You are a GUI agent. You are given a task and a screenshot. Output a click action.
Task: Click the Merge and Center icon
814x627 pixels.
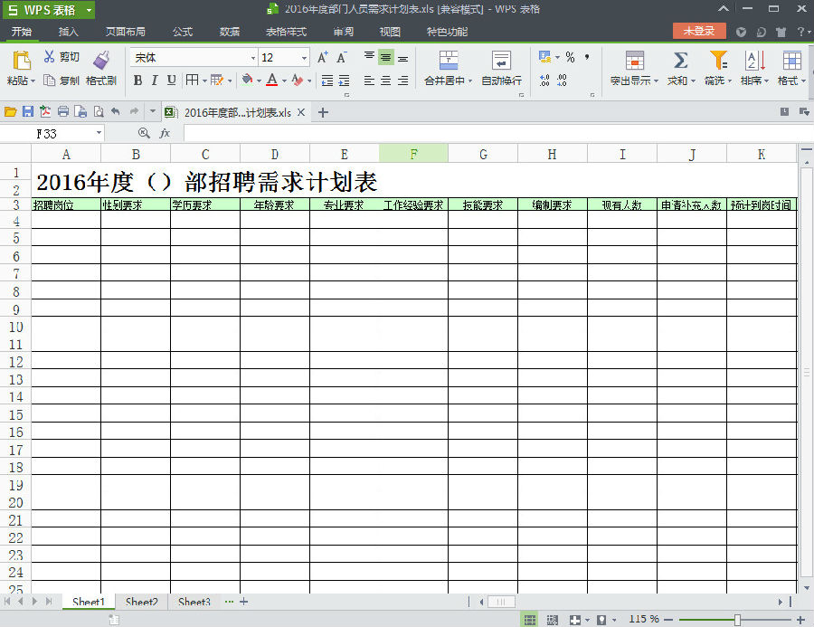[x=449, y=61]
